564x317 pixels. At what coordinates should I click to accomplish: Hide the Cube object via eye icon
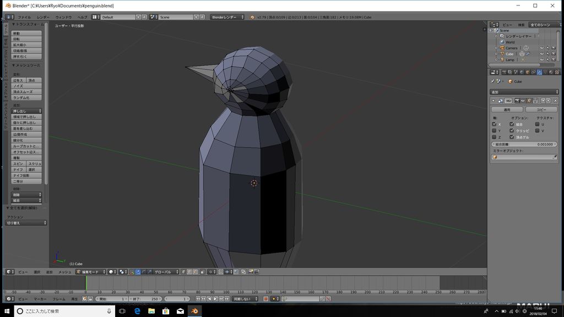[541, 54]
